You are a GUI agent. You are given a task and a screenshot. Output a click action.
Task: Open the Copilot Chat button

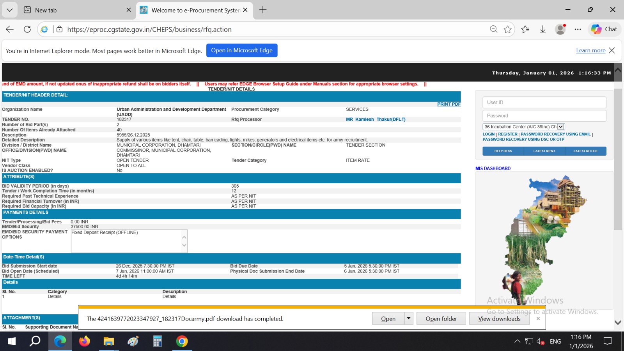coord(604,29)
